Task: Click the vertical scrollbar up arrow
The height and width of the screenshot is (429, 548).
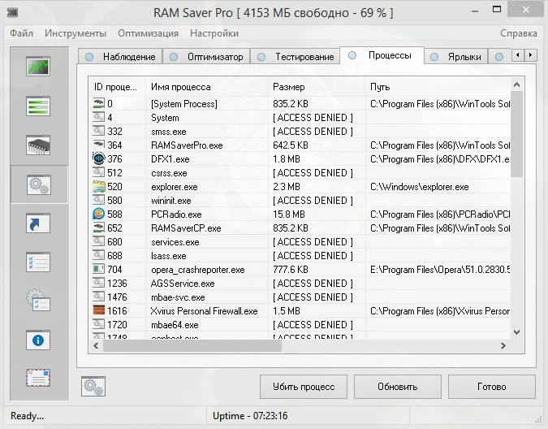Action: click(x=516, y=84)
